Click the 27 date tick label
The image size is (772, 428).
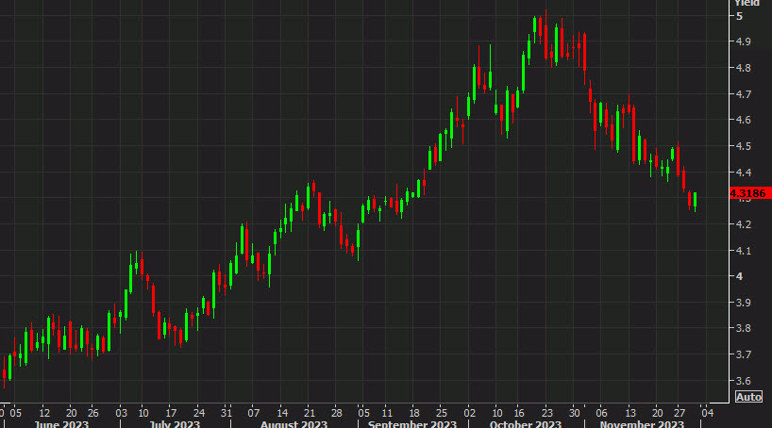[680, 413]
